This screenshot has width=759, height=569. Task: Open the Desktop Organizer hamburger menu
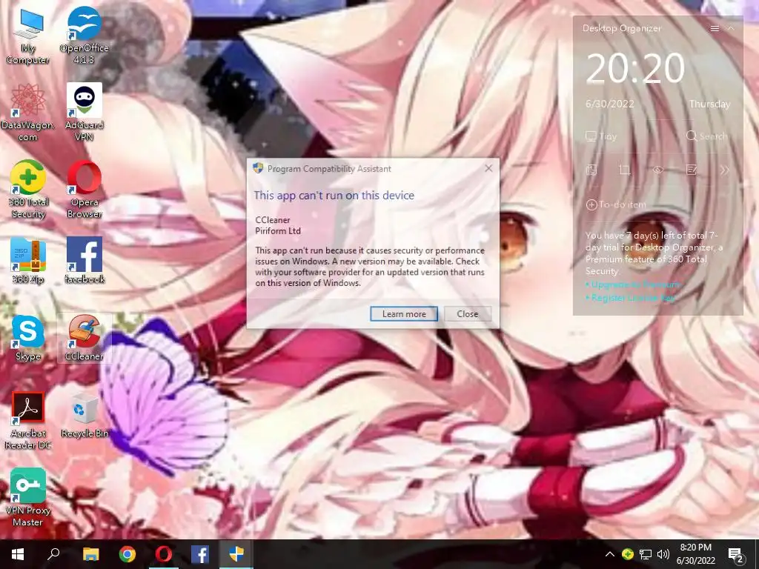[x=715, y=29]
